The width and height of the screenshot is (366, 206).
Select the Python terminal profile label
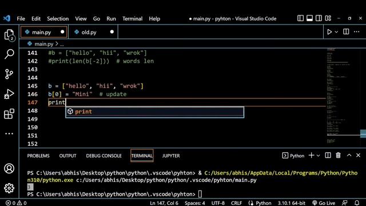coord(293,156)
